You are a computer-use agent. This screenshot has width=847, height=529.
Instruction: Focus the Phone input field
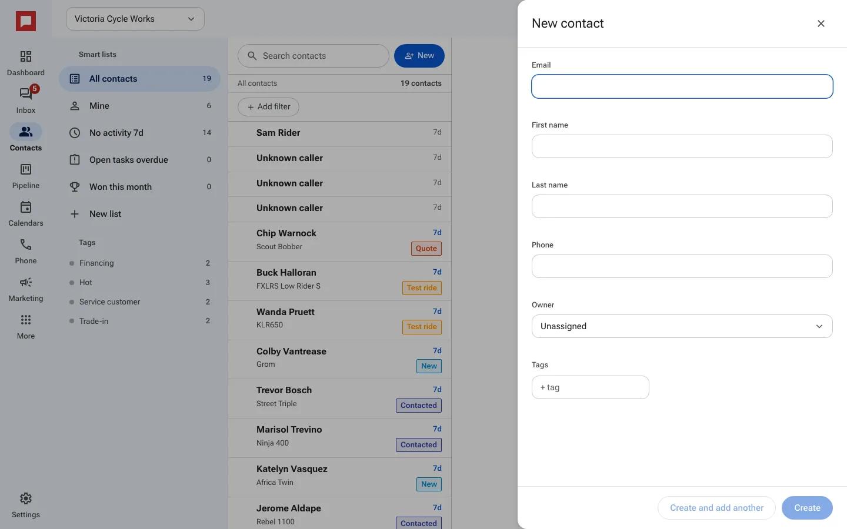pos(682,266)
